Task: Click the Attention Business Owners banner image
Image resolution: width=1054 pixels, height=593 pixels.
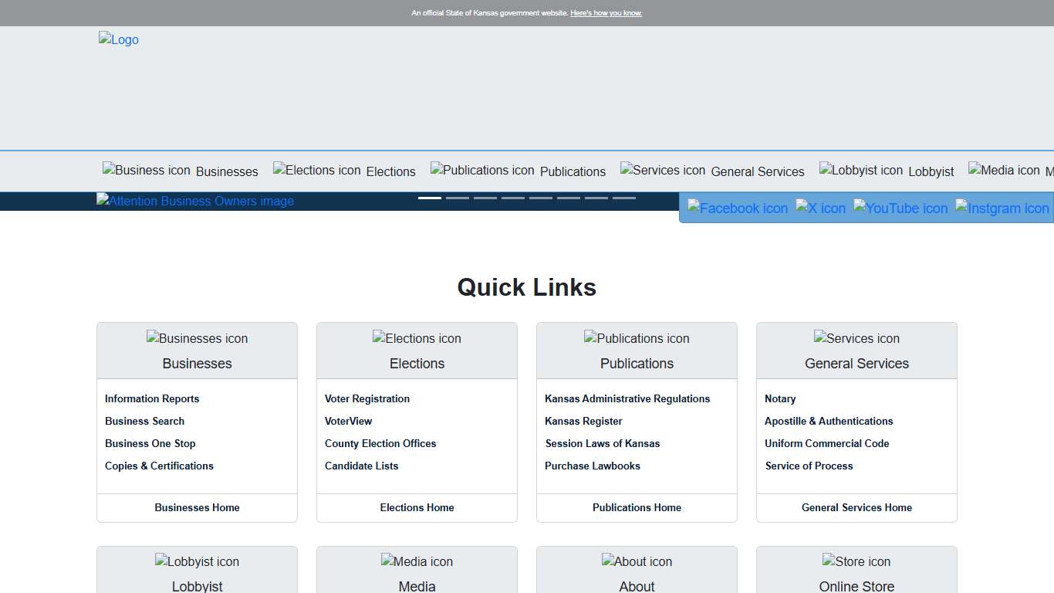Action: 195,202
